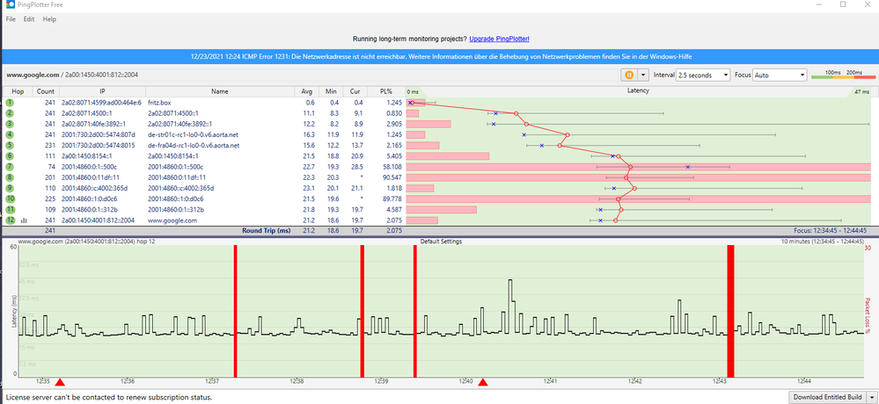Click the hop 9 green circle icon
This screenshot has height=404, width=879.
(10, 188)
